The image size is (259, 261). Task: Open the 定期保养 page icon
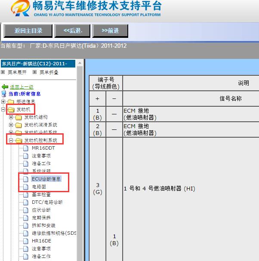click(26, 218)
